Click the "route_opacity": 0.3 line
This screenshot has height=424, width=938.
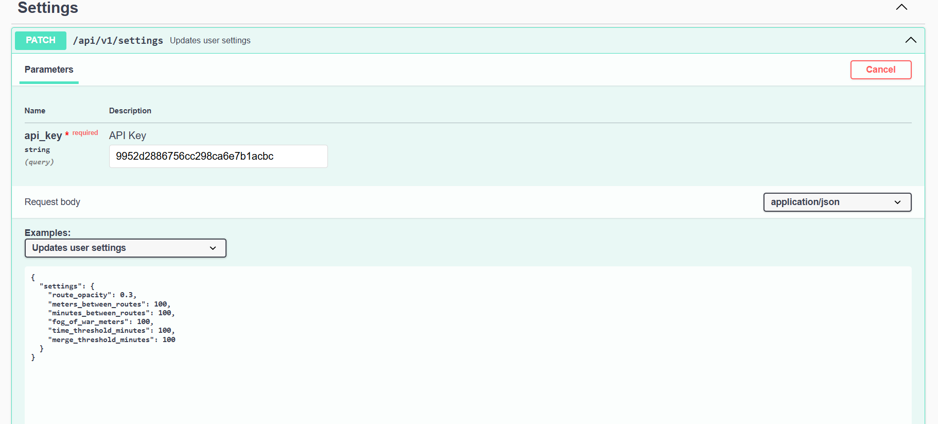pyautogui.click(x=92, y=295)
